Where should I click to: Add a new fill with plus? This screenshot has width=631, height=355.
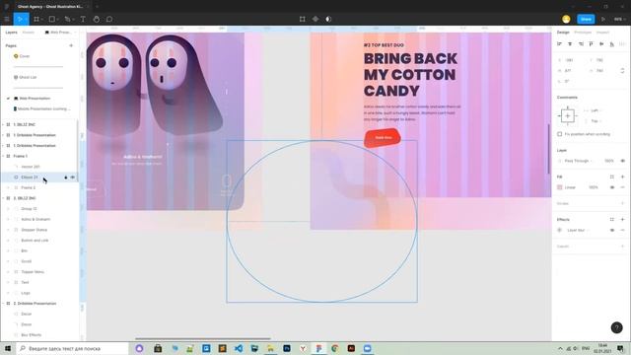[622, 177]
